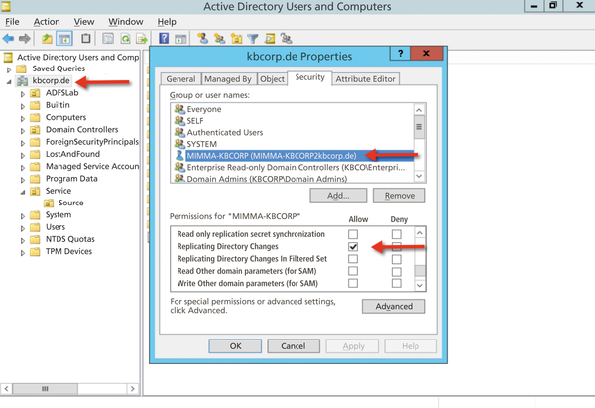The width and height of the screenshot is (595, 408).
Task: Expand the Computers container
Action: pos(23,118)
